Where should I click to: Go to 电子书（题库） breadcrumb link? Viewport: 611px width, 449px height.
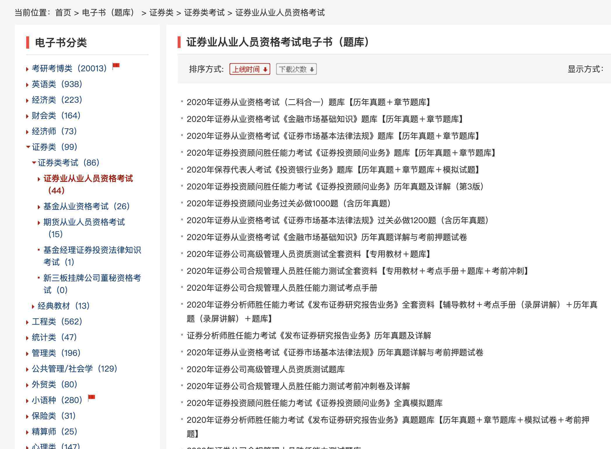(108, 13)
